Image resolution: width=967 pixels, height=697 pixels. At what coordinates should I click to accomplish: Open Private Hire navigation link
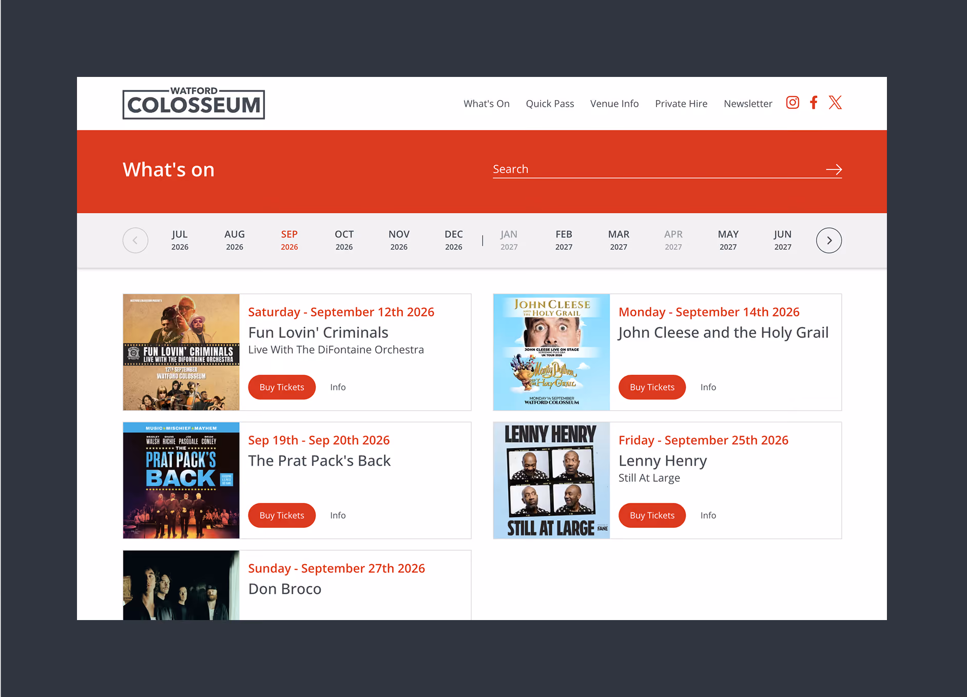coord(681,104)
